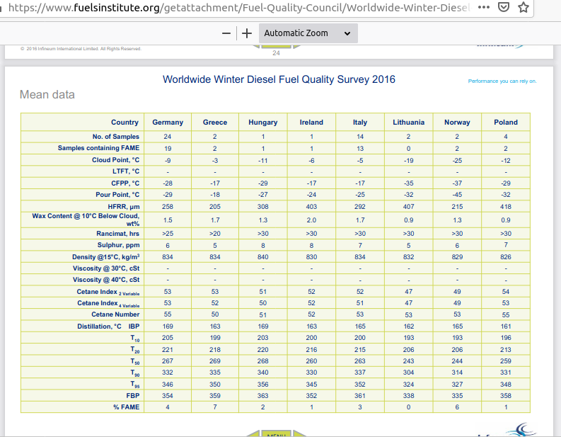Click the next page arrow right of MENU
561x437 pixels.
[x=300, y=433]
